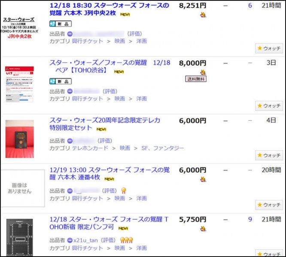Click remaining time 20時間
The image size is (286, 257).
(x=271, y=170)
